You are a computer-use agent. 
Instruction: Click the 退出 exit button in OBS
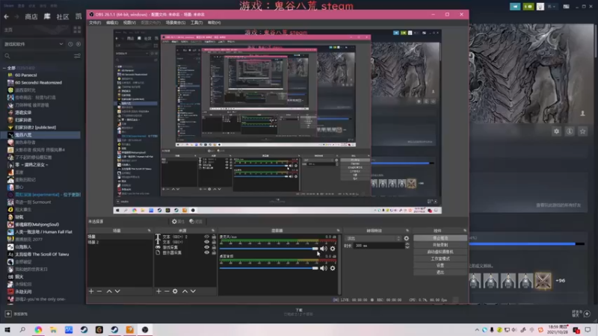click(x=440, y=273)
